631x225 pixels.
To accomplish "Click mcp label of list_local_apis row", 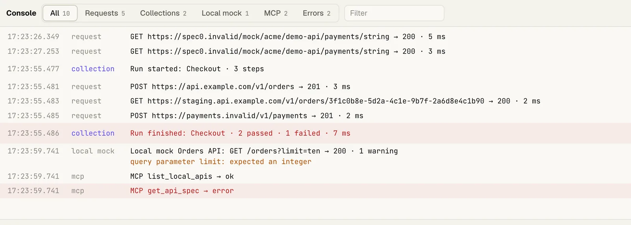I will [78, 177].
